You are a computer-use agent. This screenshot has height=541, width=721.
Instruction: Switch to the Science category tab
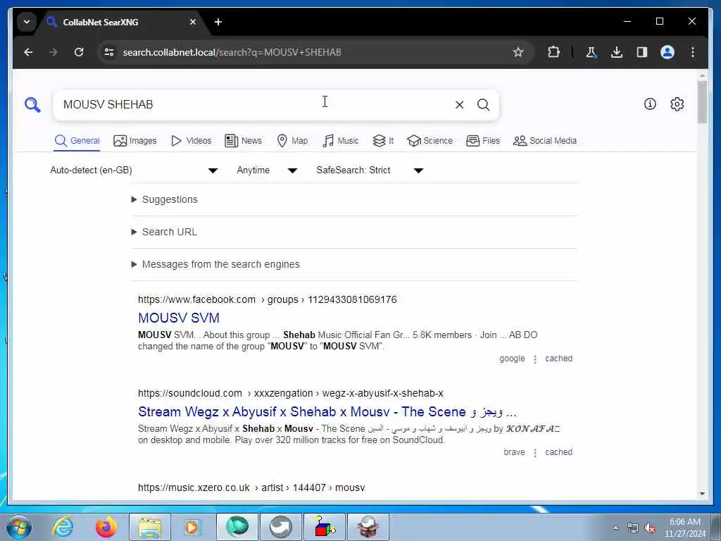point(430,141)
